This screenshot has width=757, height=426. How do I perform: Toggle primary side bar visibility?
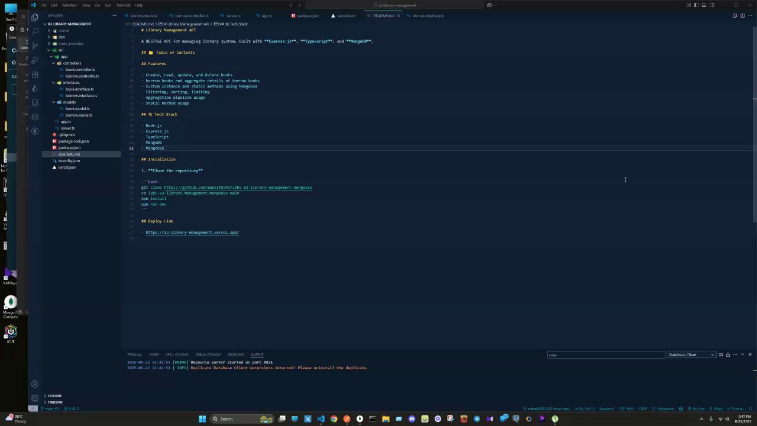coord(696,5)
